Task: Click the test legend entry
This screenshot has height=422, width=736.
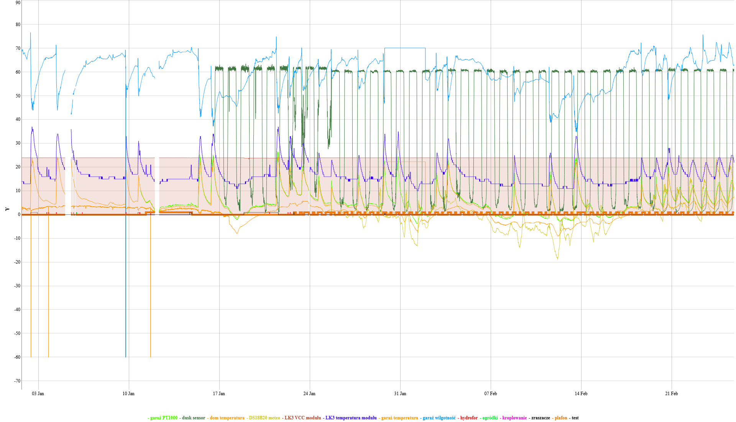Action: [x=575, y=418]
